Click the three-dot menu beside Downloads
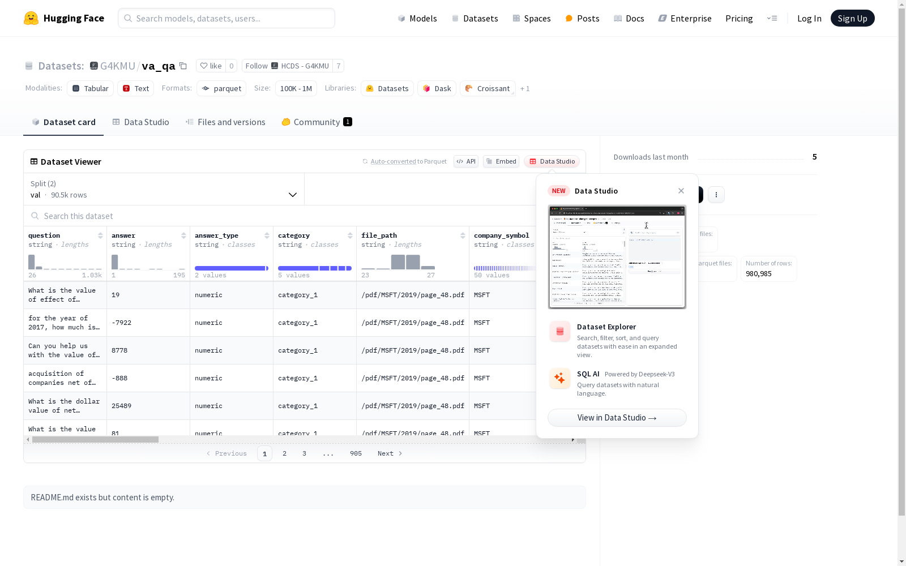Screen dimensions: 906x566 pyautogui.click(x=716, y=195)
